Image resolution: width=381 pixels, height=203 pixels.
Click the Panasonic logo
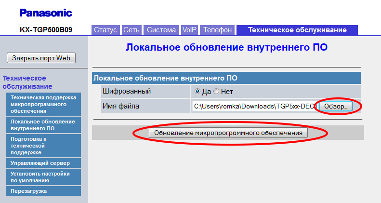click(46, 13)
